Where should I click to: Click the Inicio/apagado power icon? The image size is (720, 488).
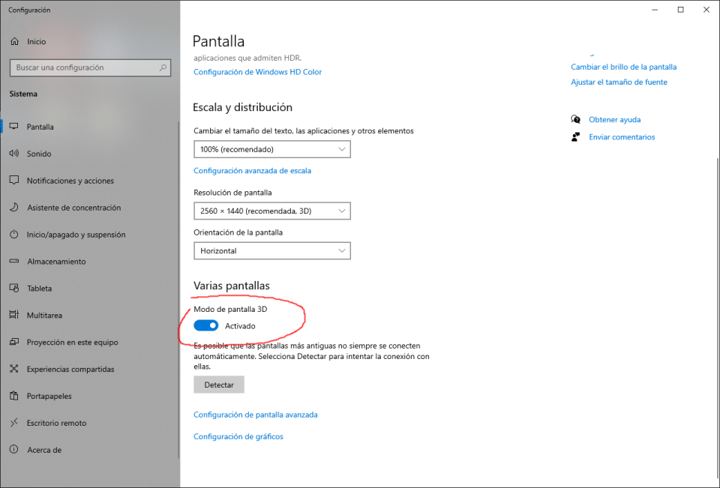click(13, 235)
